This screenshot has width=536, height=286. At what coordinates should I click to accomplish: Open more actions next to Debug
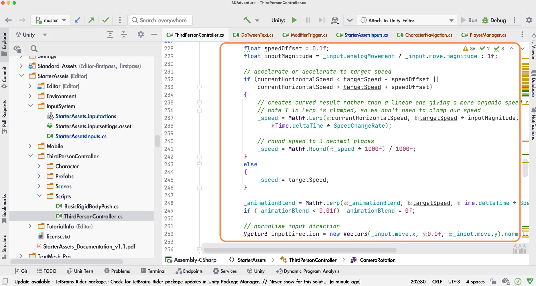tap(515, 20)
